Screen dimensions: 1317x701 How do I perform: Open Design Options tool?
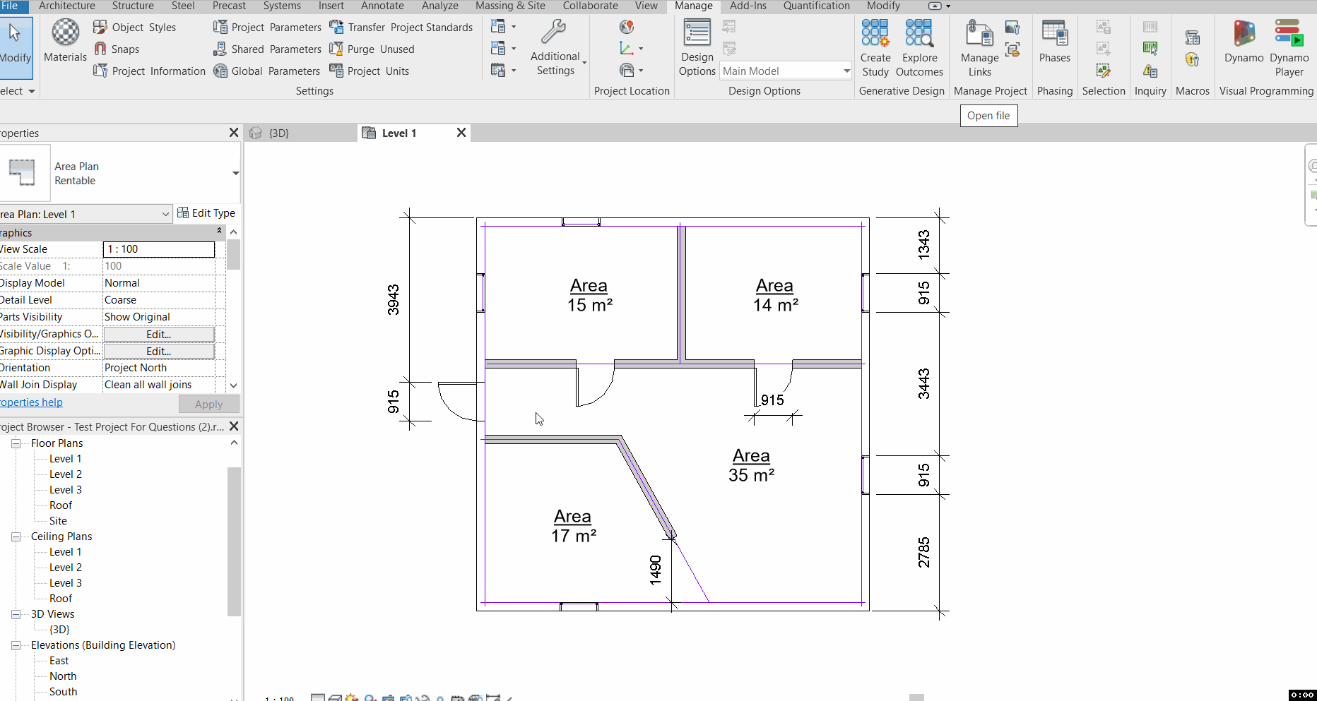[x=697, y=48]
